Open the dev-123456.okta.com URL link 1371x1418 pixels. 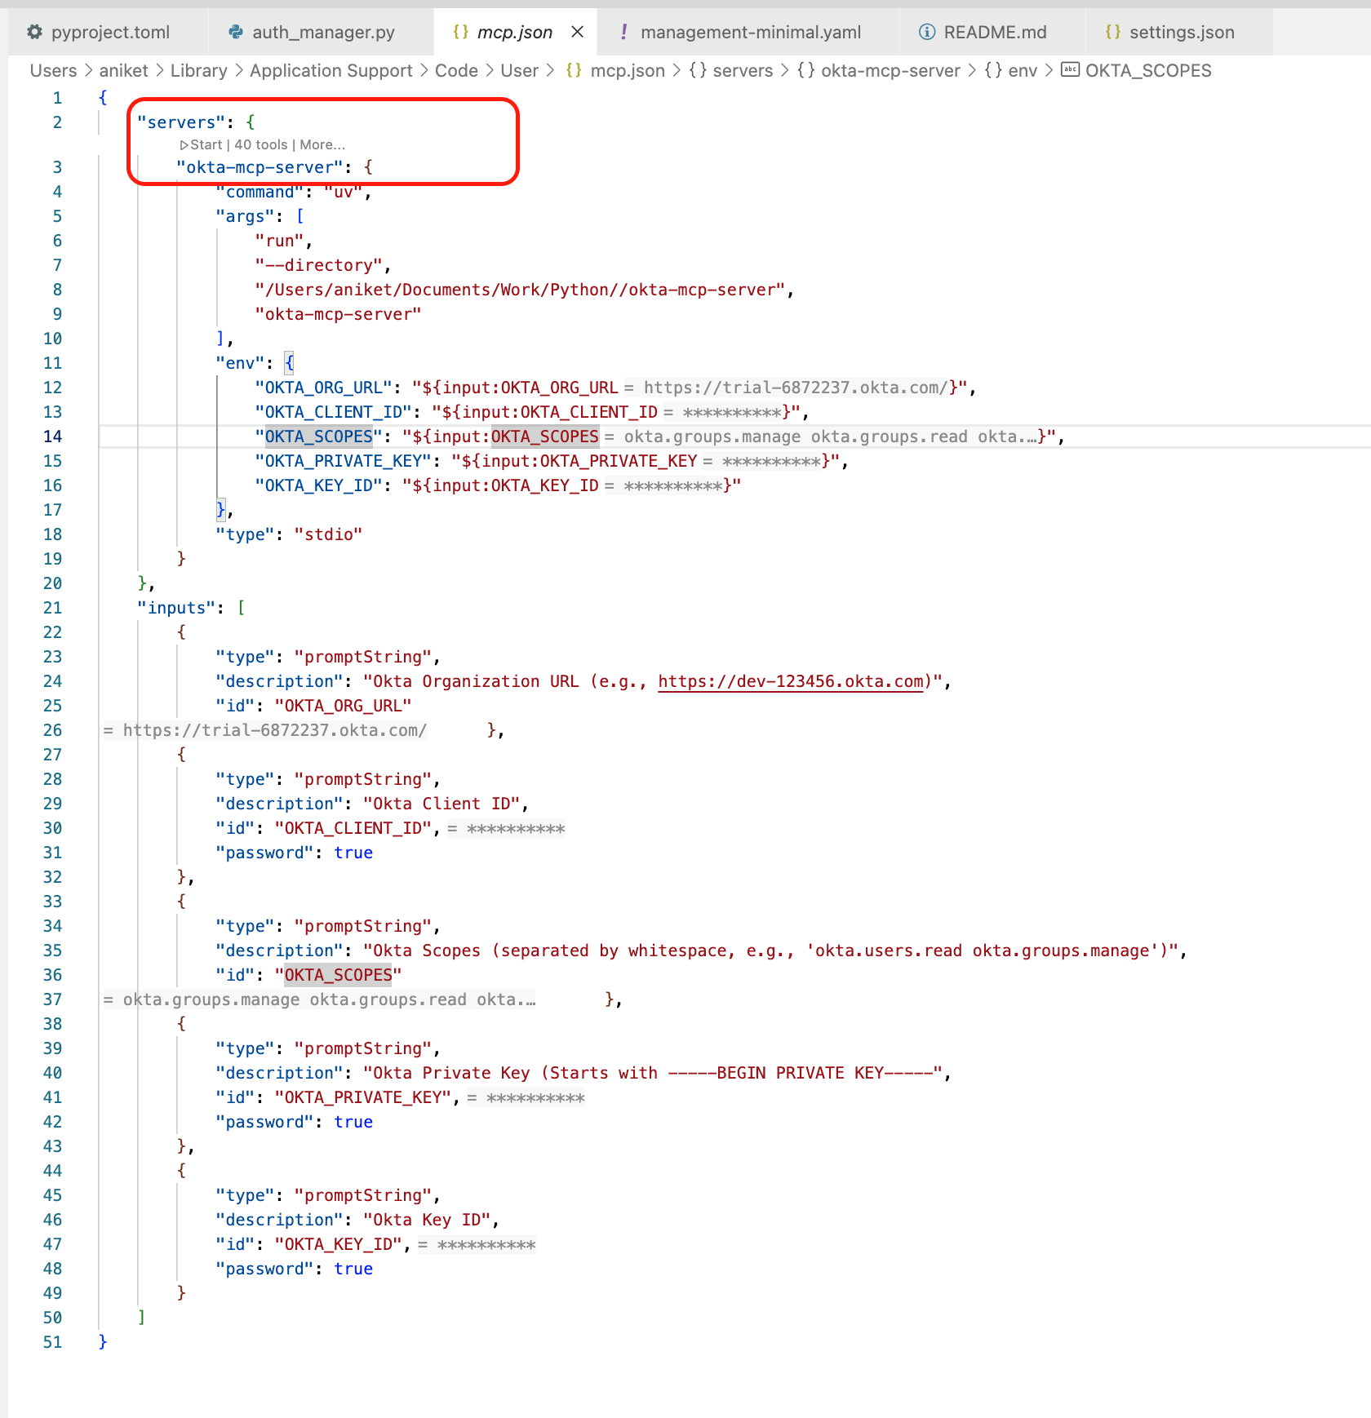[791, 681]
